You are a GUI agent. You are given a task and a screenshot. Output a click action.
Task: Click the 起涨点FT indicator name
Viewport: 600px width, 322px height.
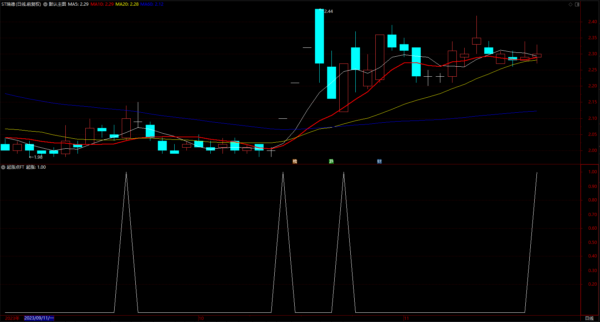coord(15,167)
